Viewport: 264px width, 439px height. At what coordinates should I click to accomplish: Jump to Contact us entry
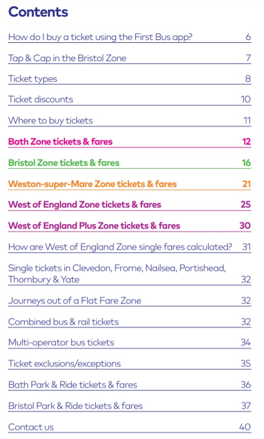(x=129, y=427)
